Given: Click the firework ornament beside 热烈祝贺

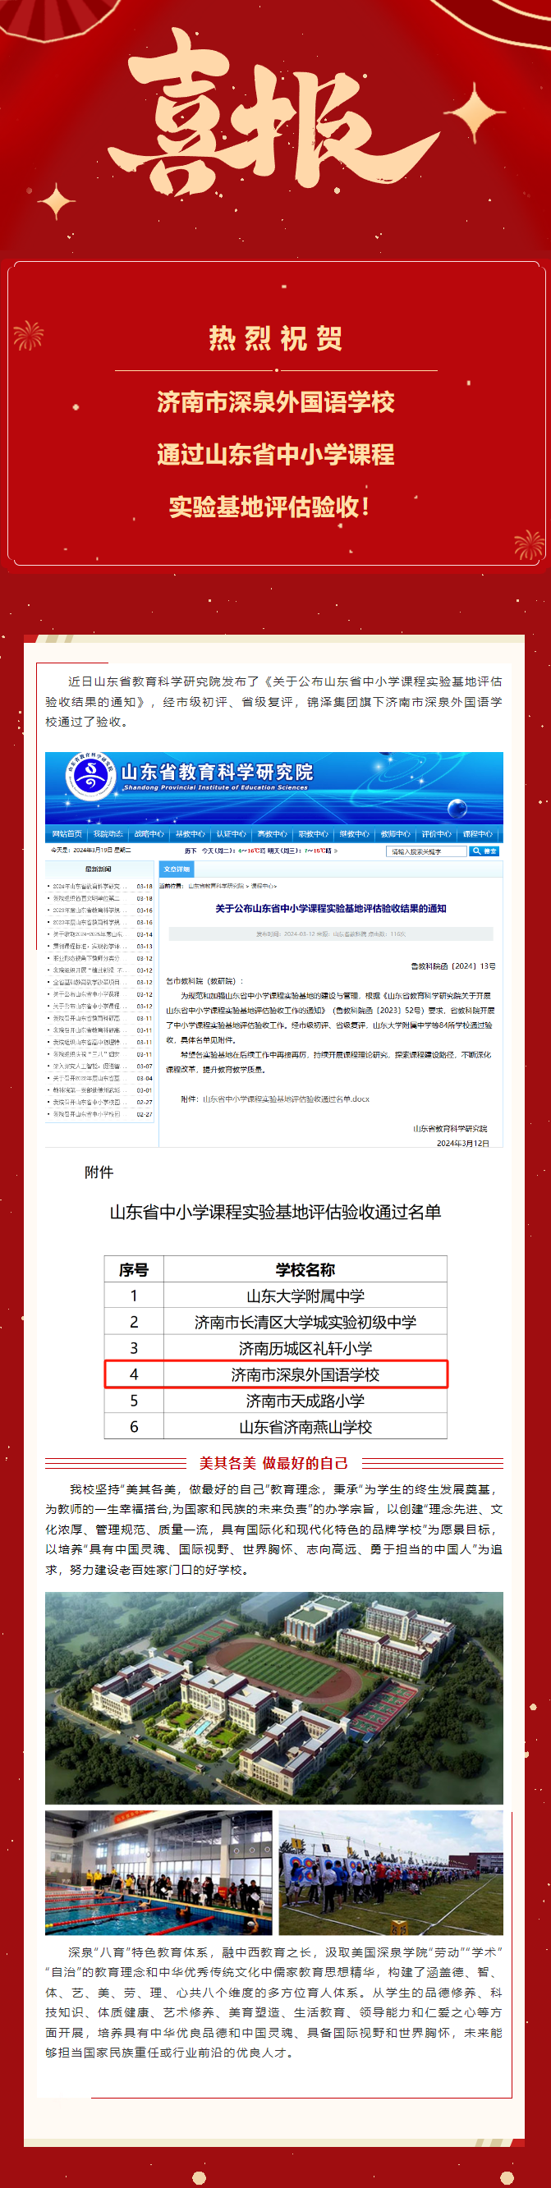Looking at the screenshot, I should pyautogui.click(x=29, y=336).
